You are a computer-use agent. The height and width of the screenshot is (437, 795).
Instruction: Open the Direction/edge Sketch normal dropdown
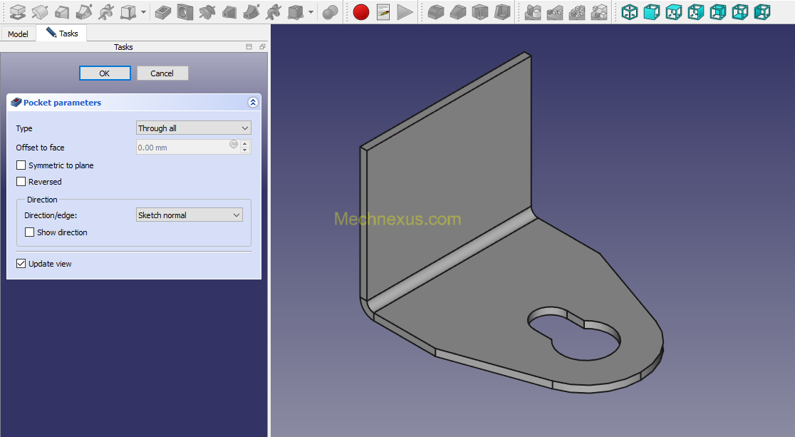coord(189,215)
